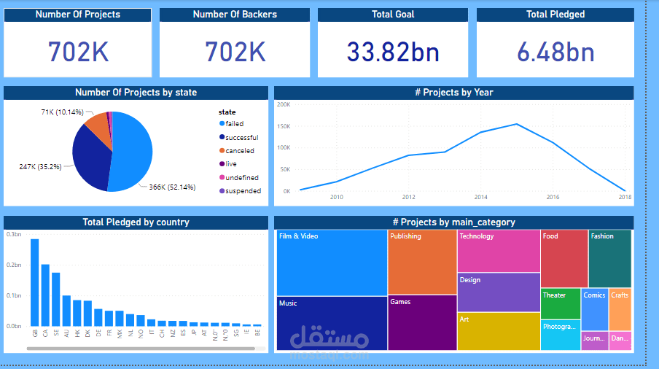The image size is (659, 369).
Task: Select the Dan... treemap tile
Action: click(620, 341)
